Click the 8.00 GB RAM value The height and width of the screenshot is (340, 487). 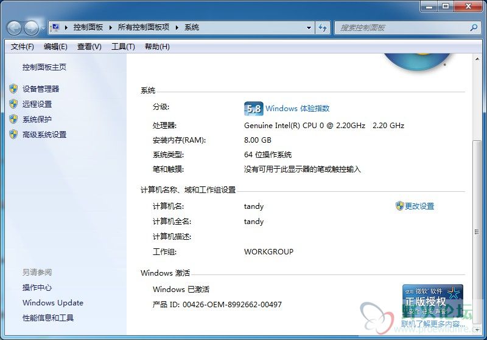(258, 140)
